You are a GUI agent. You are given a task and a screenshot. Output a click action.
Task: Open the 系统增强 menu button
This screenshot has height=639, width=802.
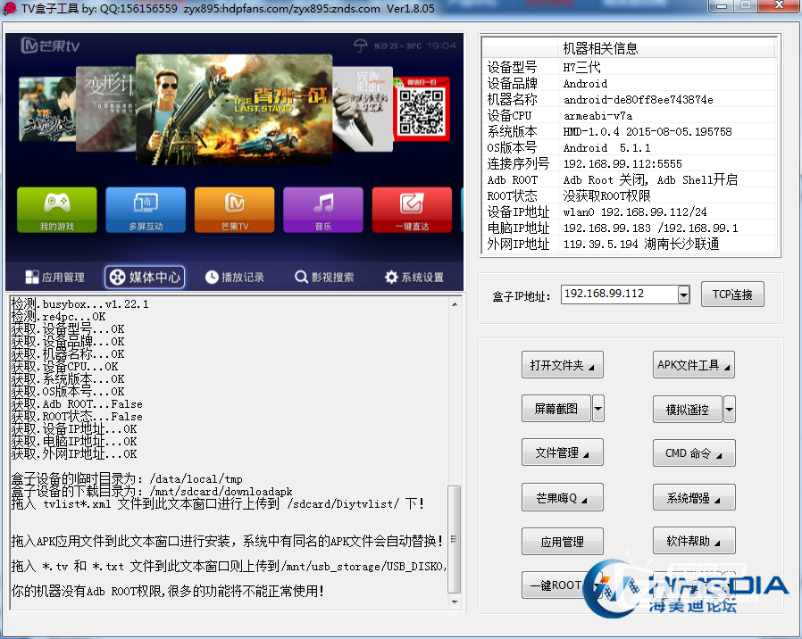click(694, 497)
